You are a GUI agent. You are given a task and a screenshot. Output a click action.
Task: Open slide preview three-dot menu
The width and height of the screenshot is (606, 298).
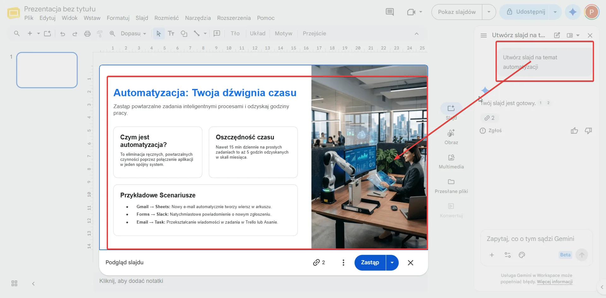(x=343, y=262)
